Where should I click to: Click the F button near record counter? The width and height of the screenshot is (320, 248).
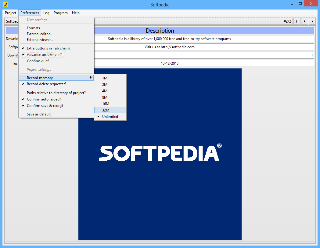click(x=297, y=21)
